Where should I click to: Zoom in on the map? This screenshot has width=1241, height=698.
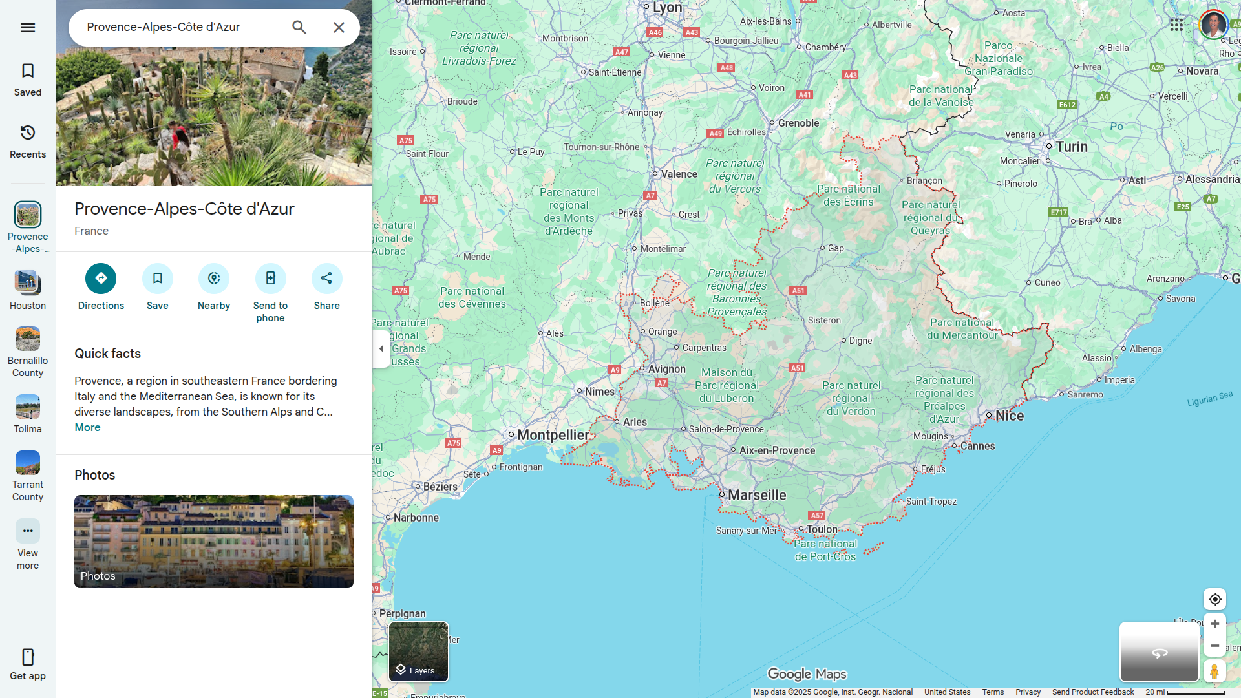[1214, 624]
